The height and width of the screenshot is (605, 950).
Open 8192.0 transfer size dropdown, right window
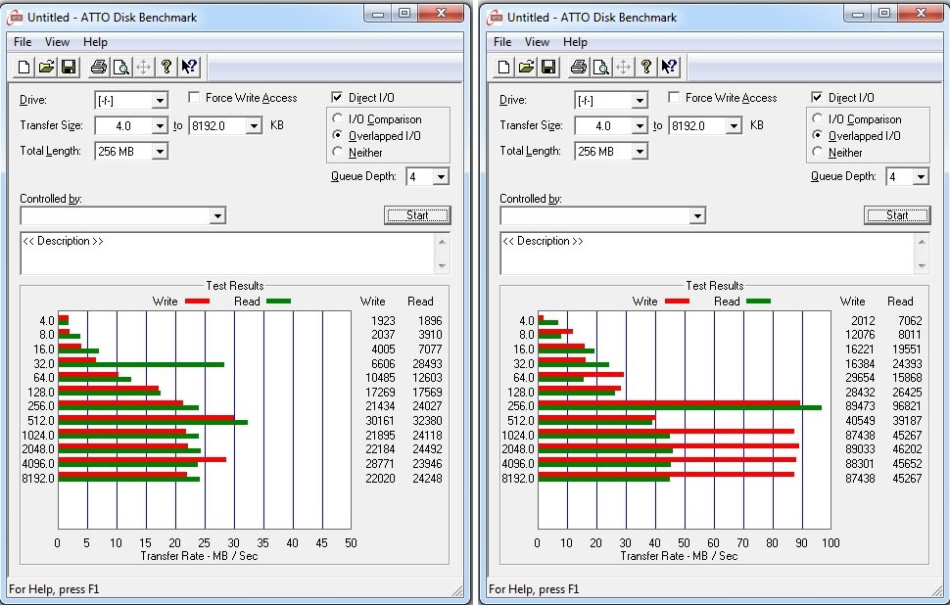[735, 126]
